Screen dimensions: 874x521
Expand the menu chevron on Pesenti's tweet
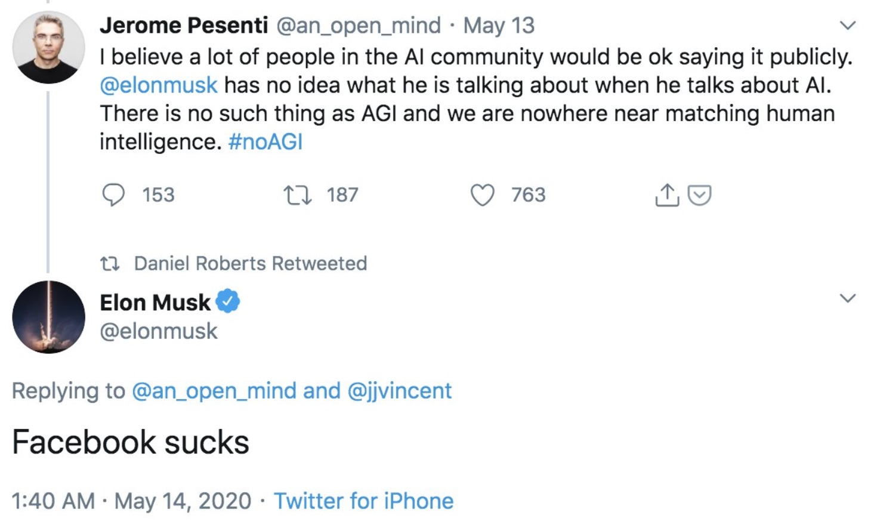[847, 26]
